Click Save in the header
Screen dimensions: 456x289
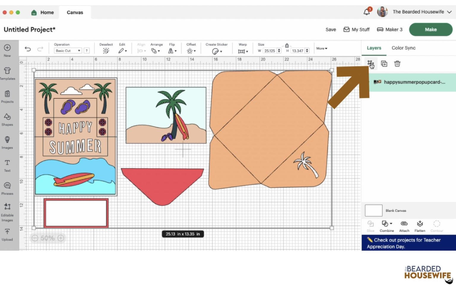coord(330,30)
